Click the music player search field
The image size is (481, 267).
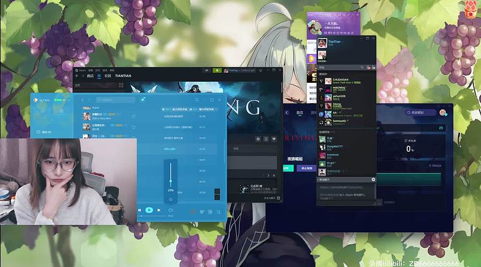click(x=115, y=100)
